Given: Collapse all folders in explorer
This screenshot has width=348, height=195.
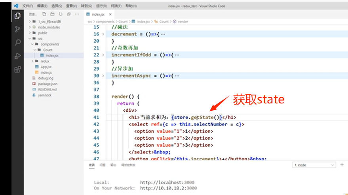Looking at the screenshot, I should tap(69, 14).
